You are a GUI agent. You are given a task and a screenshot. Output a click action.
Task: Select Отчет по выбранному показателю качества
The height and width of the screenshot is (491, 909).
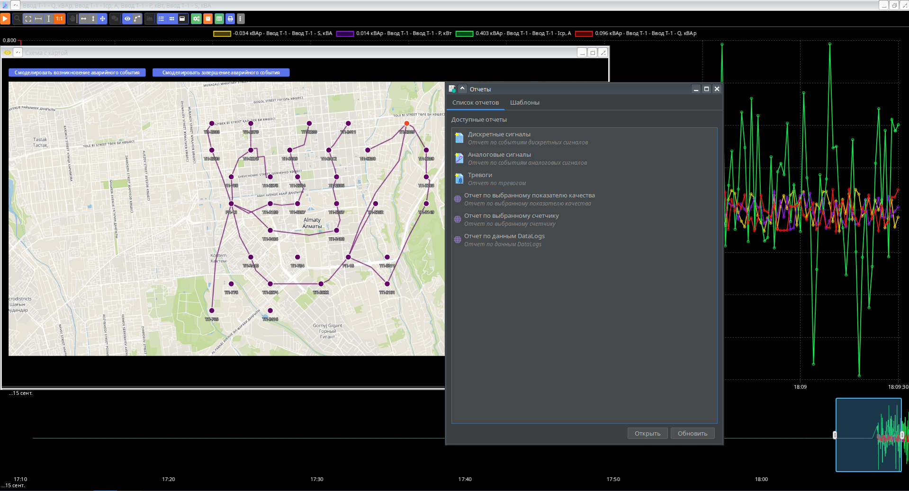click(584, 199)
